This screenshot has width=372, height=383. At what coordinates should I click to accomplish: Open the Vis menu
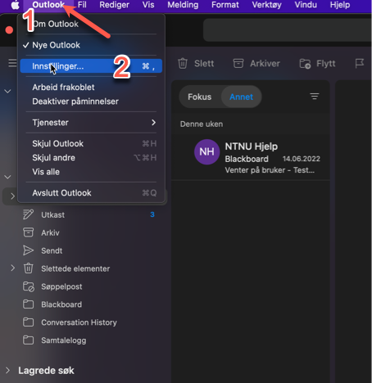tap(148, 5)
